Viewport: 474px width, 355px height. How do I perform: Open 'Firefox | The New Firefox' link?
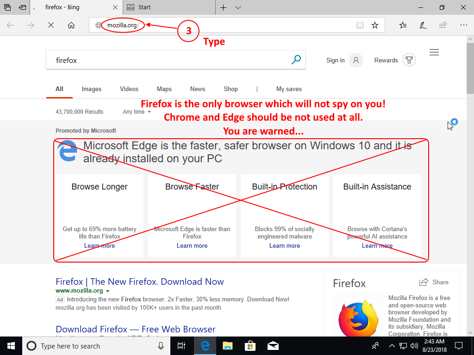click(x=139, y=282)
